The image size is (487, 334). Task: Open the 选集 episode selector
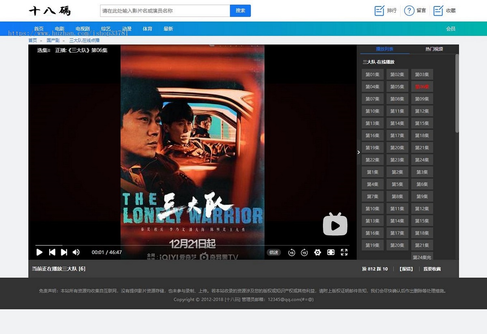(x=44, y=50)
